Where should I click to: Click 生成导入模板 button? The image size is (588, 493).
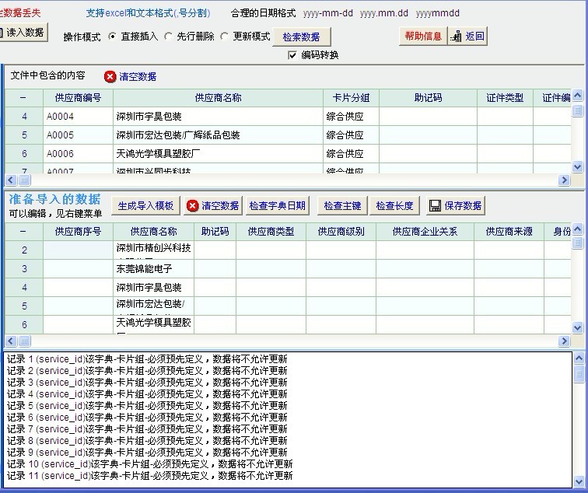tap(145, 205)
